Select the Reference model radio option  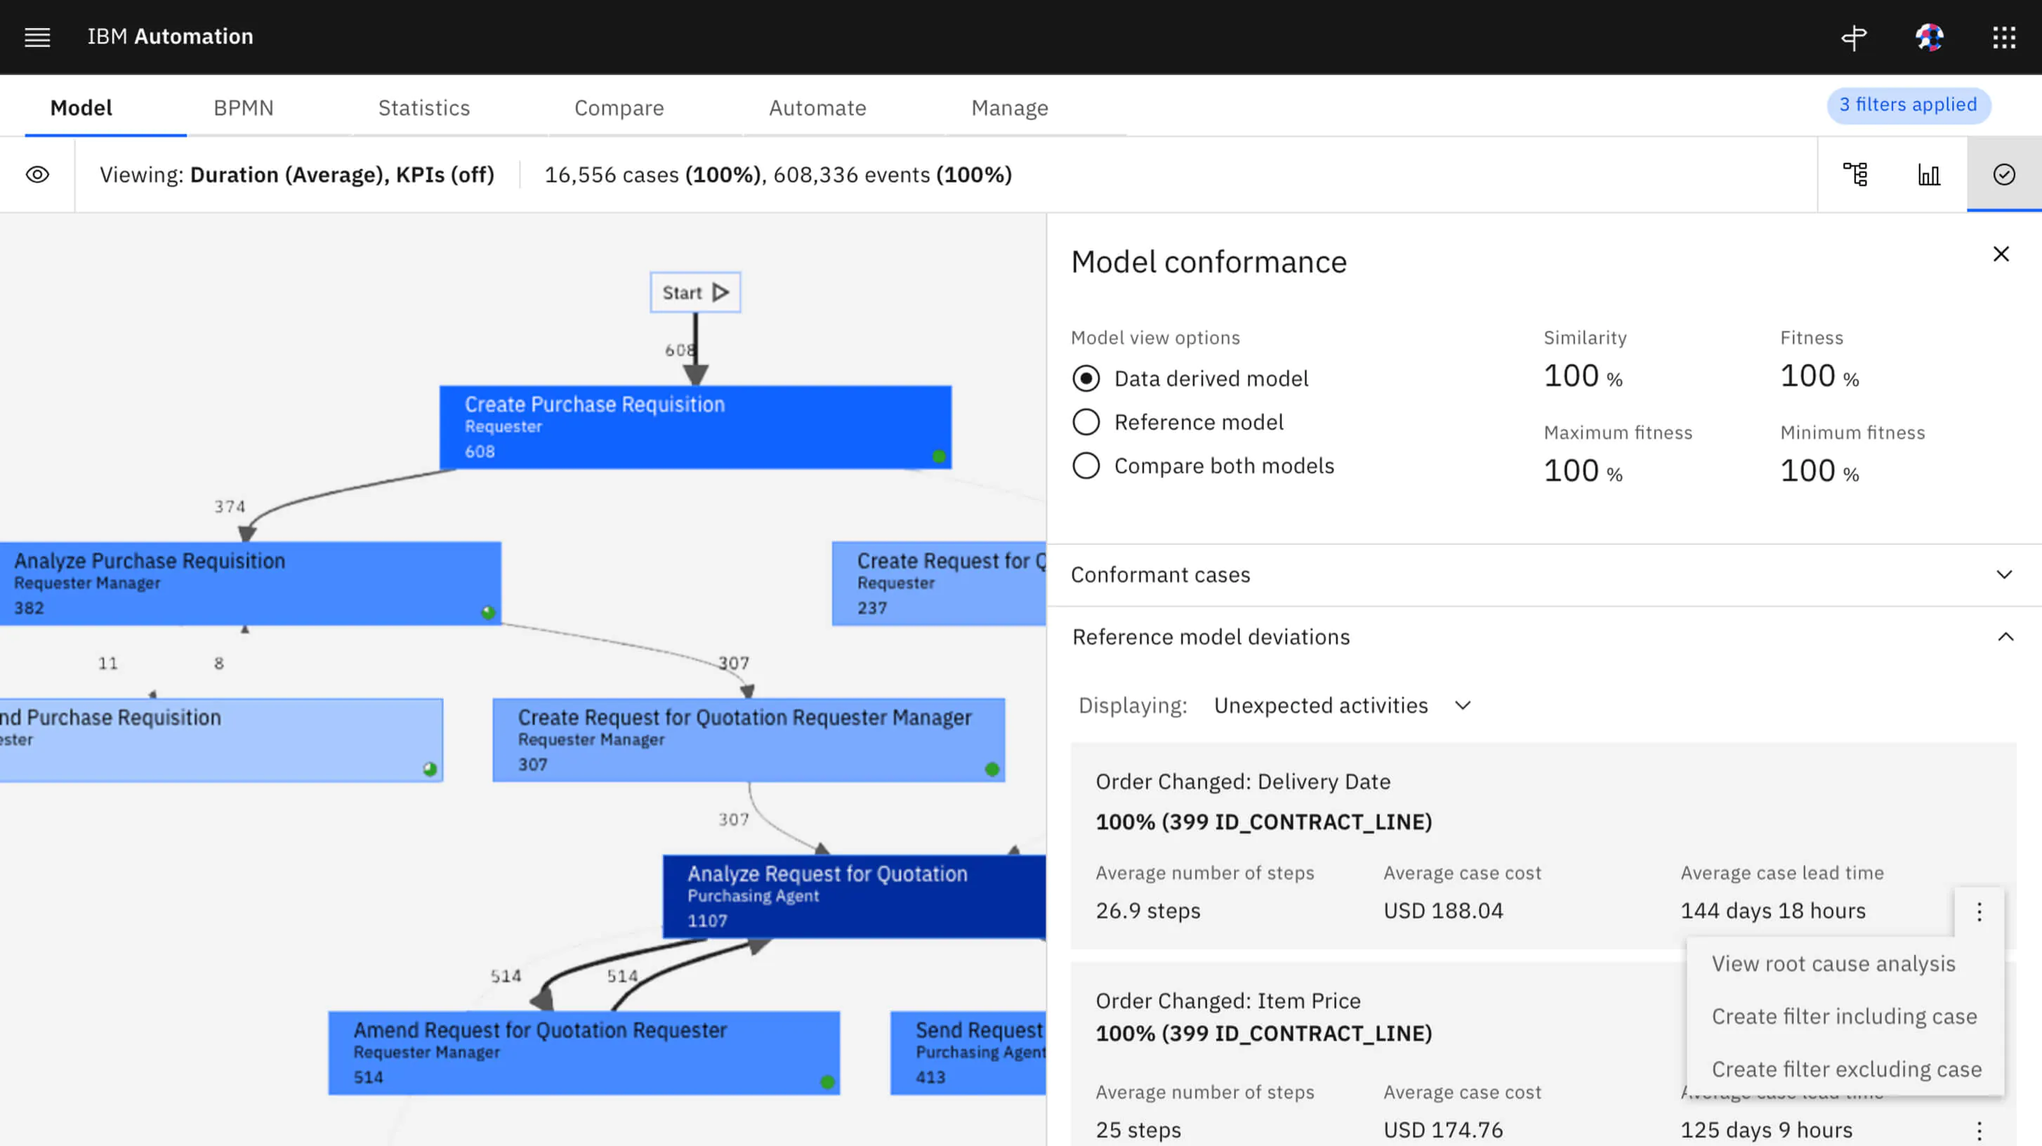(x=1085, y=423)
